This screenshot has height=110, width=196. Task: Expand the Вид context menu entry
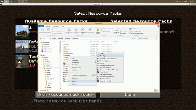pos(82,58)
